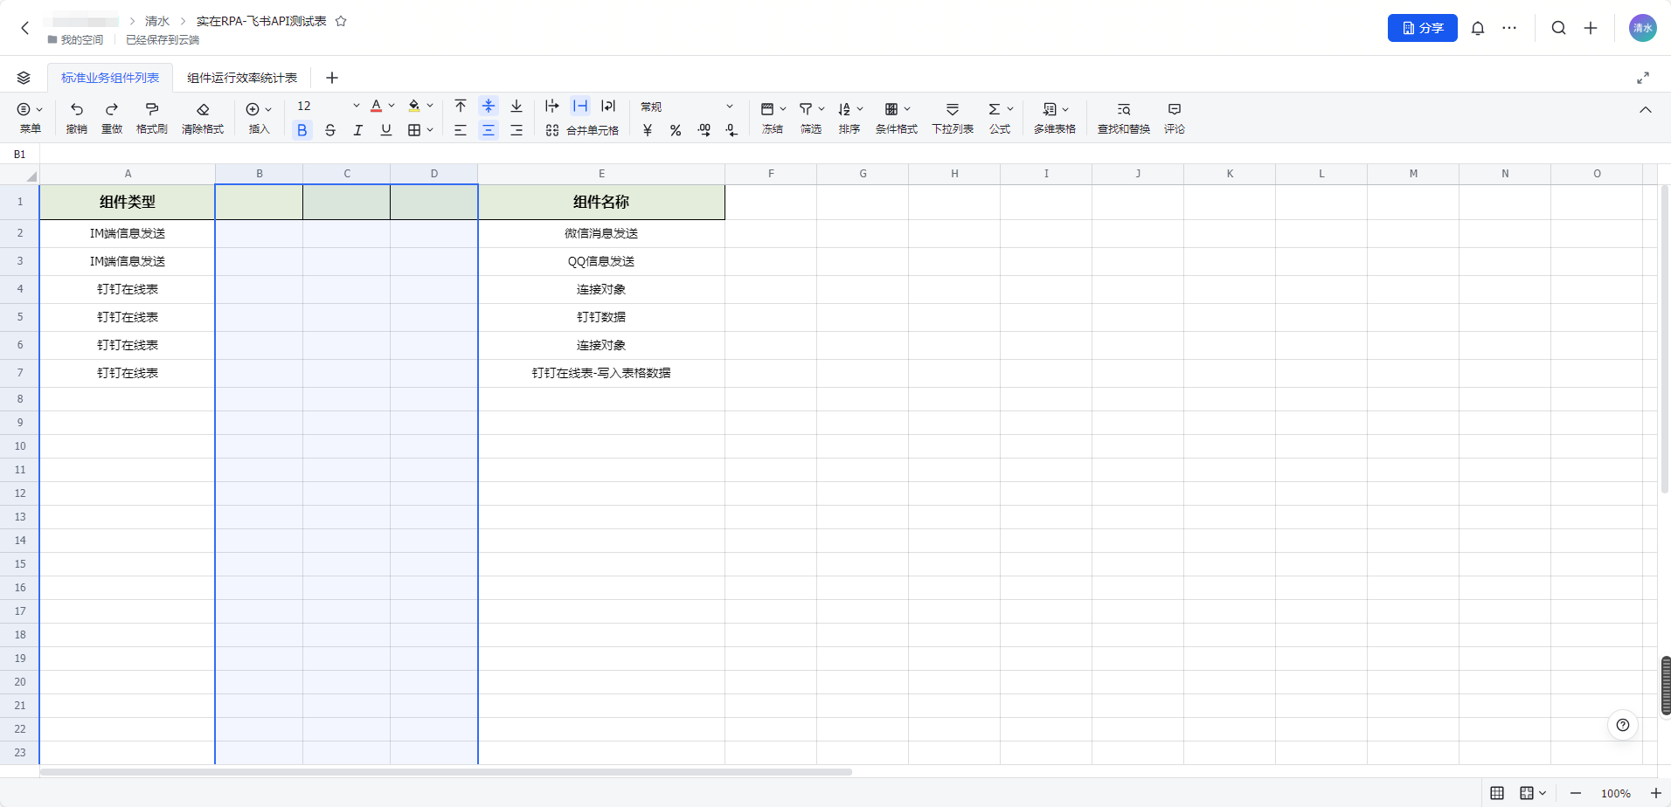This screenshot has width=1671, height=807.
Task: Click the undo (撤销) icon
Action: pos(77,109)
